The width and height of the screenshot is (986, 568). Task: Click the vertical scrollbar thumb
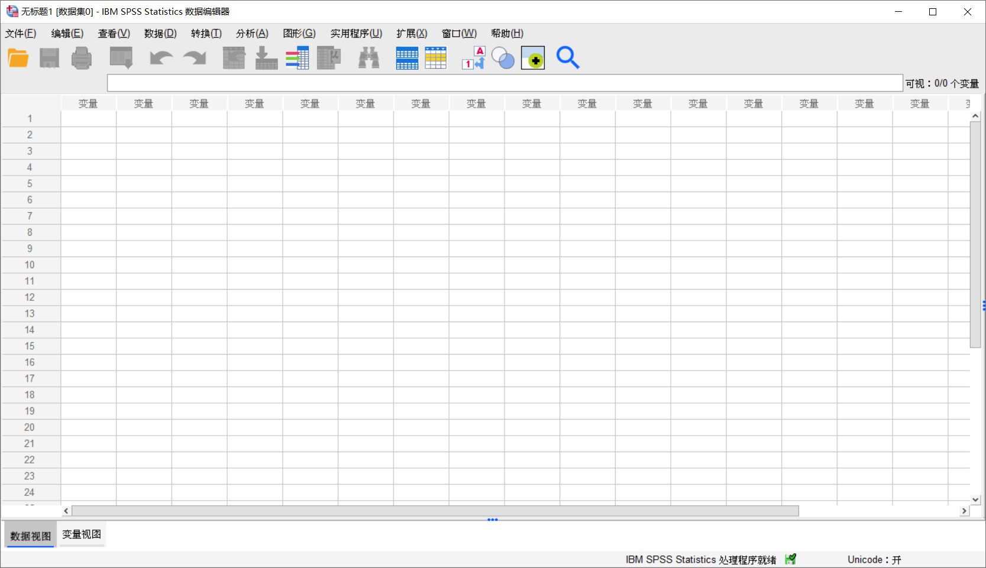[x=975, y=235]
